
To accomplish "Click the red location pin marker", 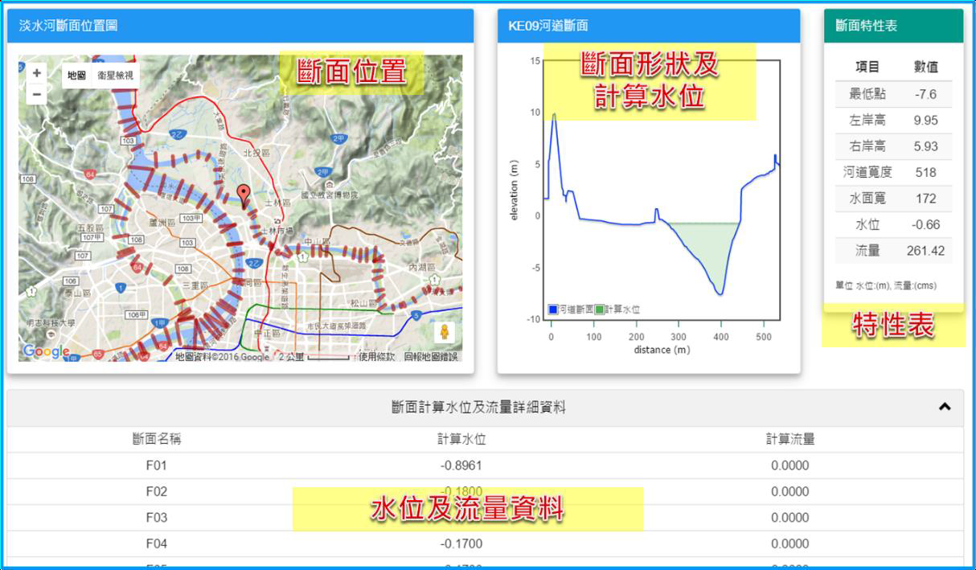I will point(244,195).
